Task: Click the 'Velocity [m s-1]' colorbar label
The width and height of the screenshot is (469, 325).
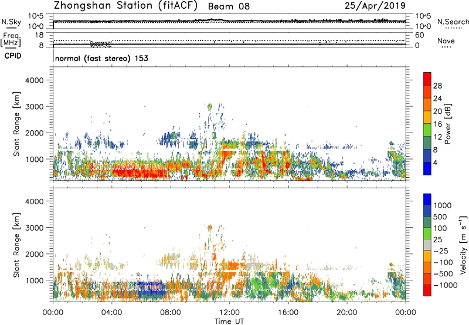Action: coord(463,245)
